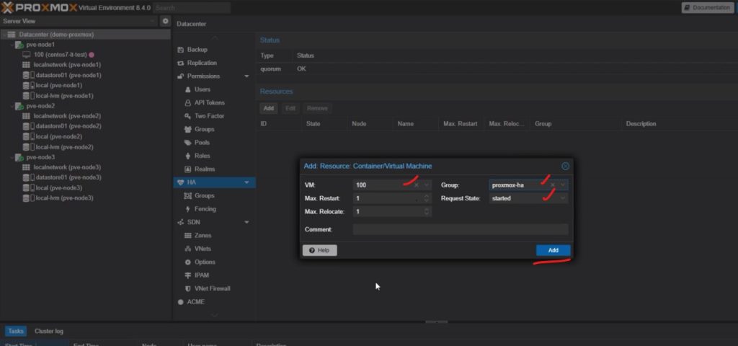
Task: Click the Backup floppy icon
Action: [180, 50]
